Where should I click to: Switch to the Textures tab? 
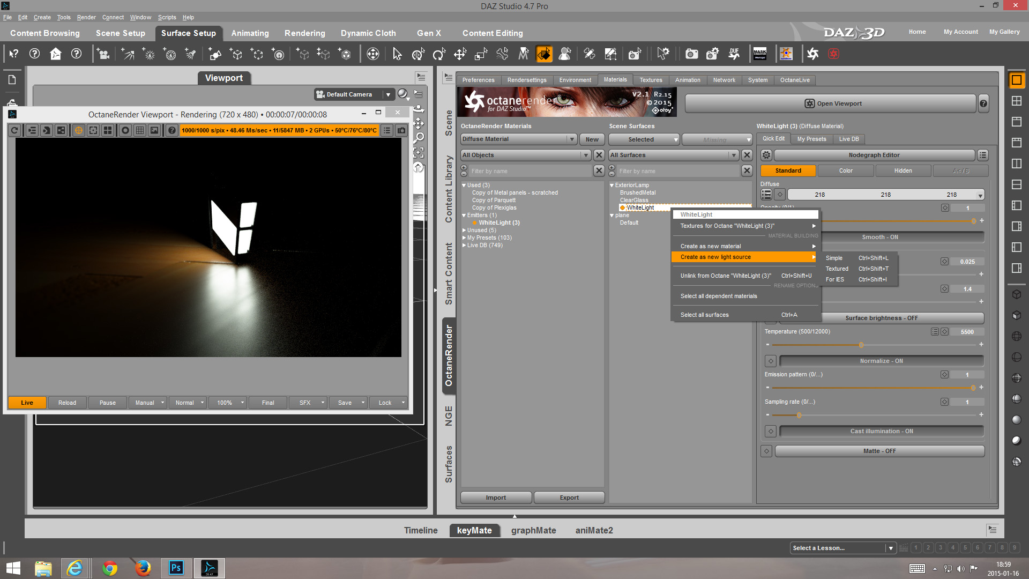click(x=651, y=80)
